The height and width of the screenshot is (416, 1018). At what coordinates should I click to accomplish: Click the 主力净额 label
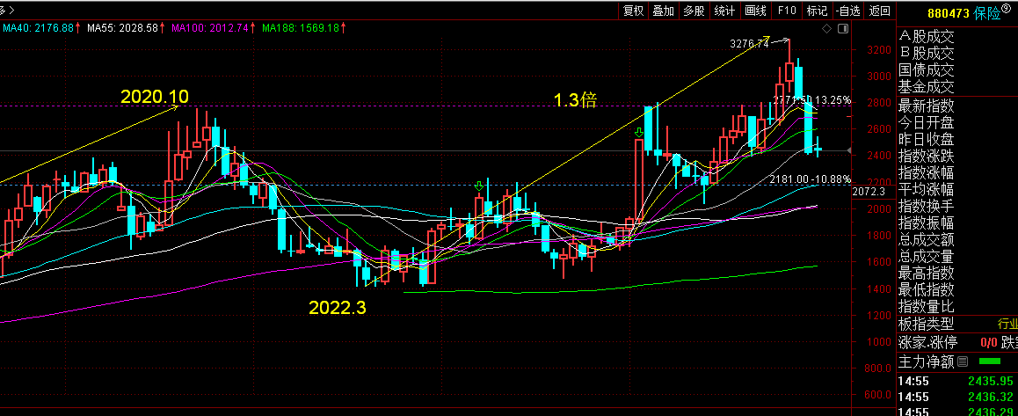tap(927, 361)
